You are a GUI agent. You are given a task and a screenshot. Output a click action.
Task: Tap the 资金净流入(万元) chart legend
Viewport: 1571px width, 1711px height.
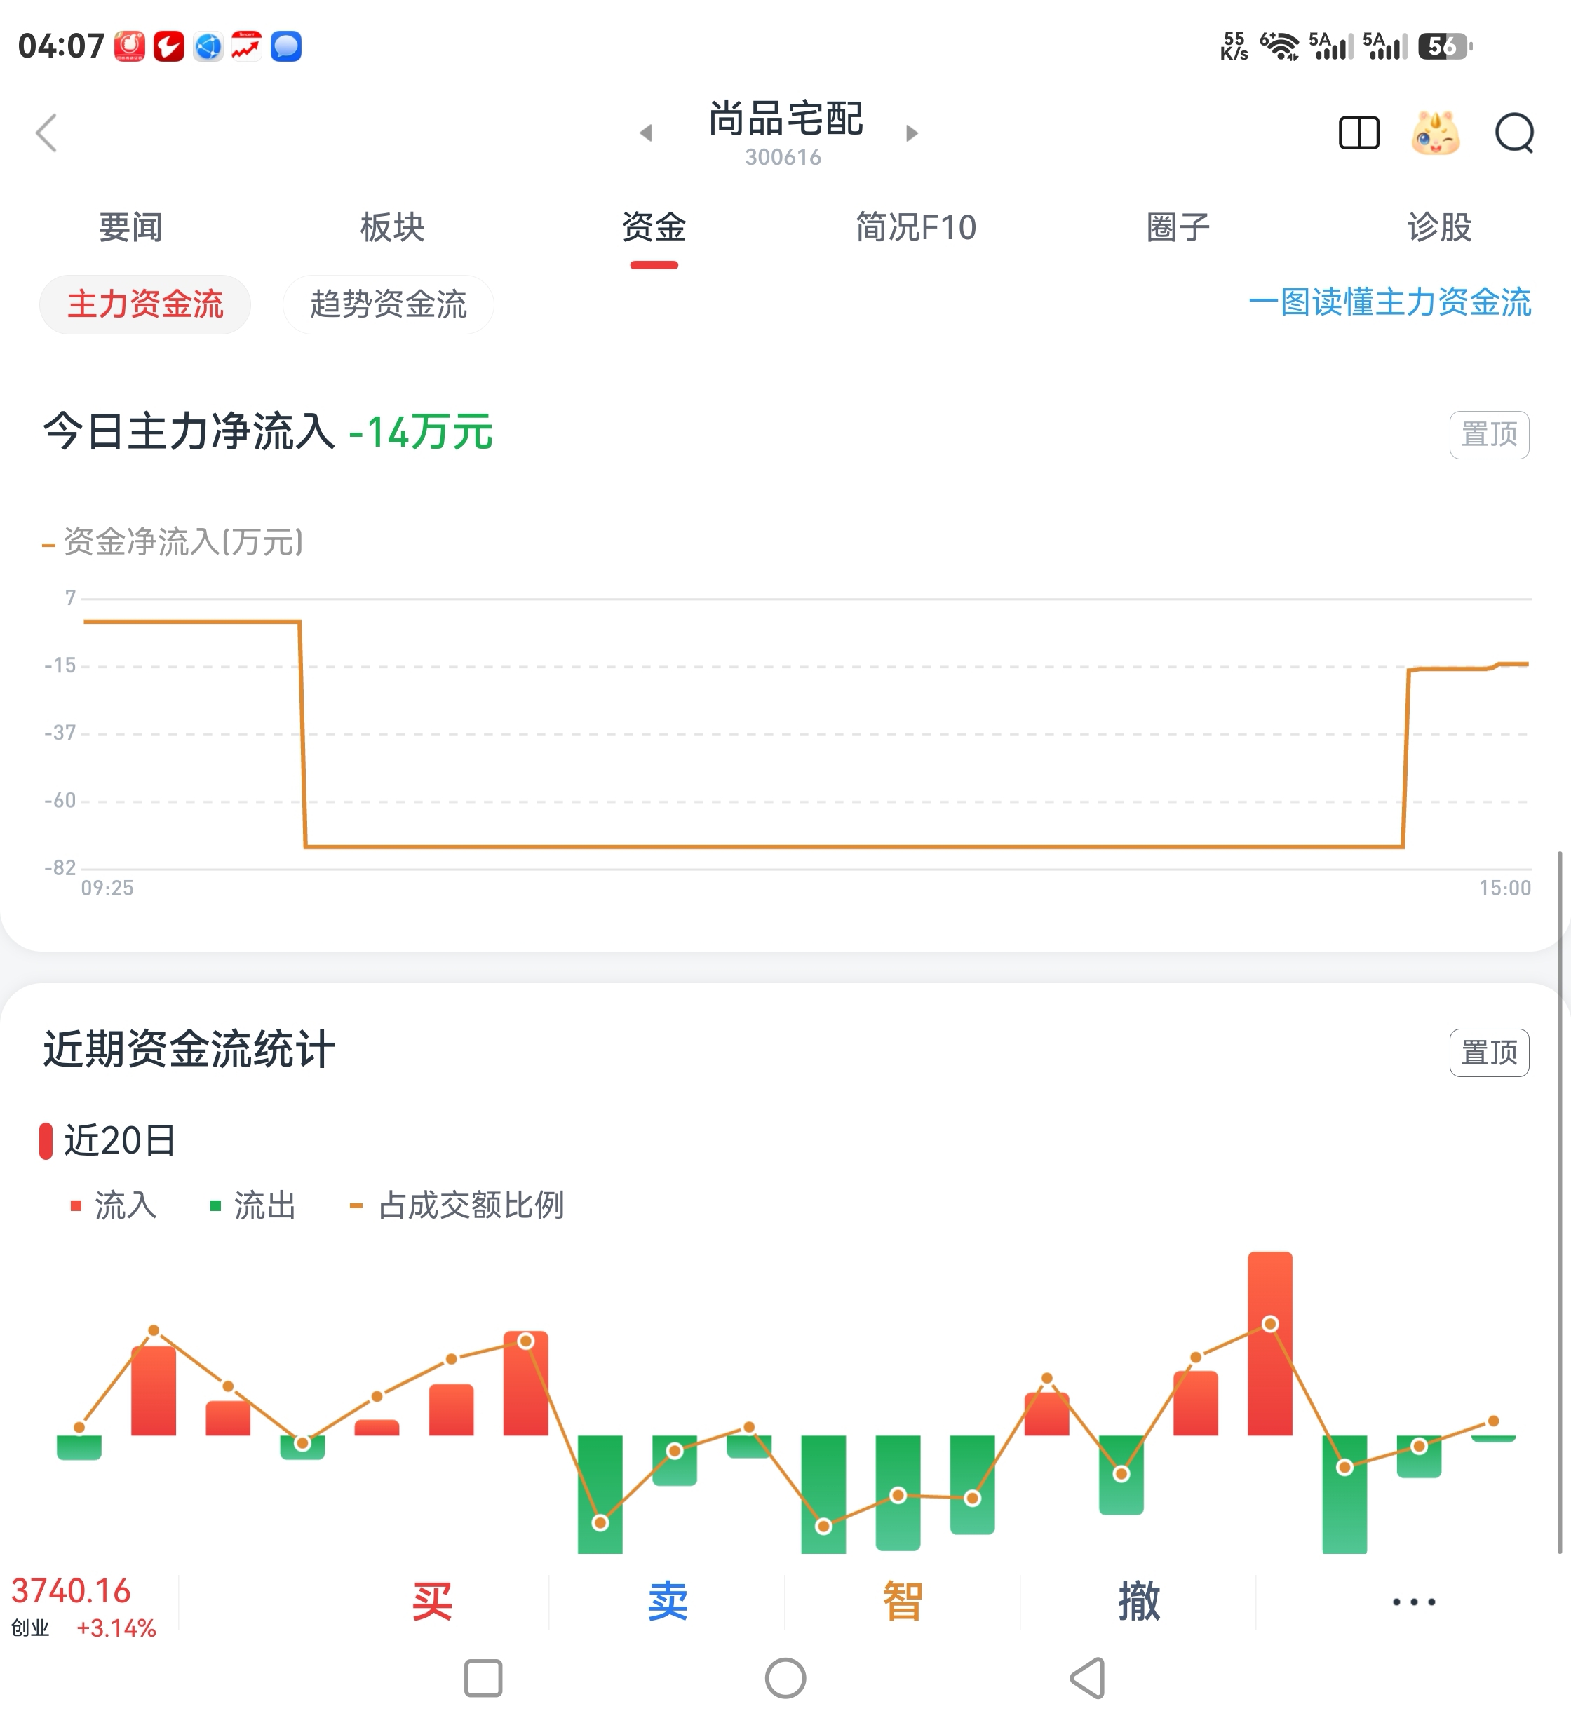(x=173, y=542)
